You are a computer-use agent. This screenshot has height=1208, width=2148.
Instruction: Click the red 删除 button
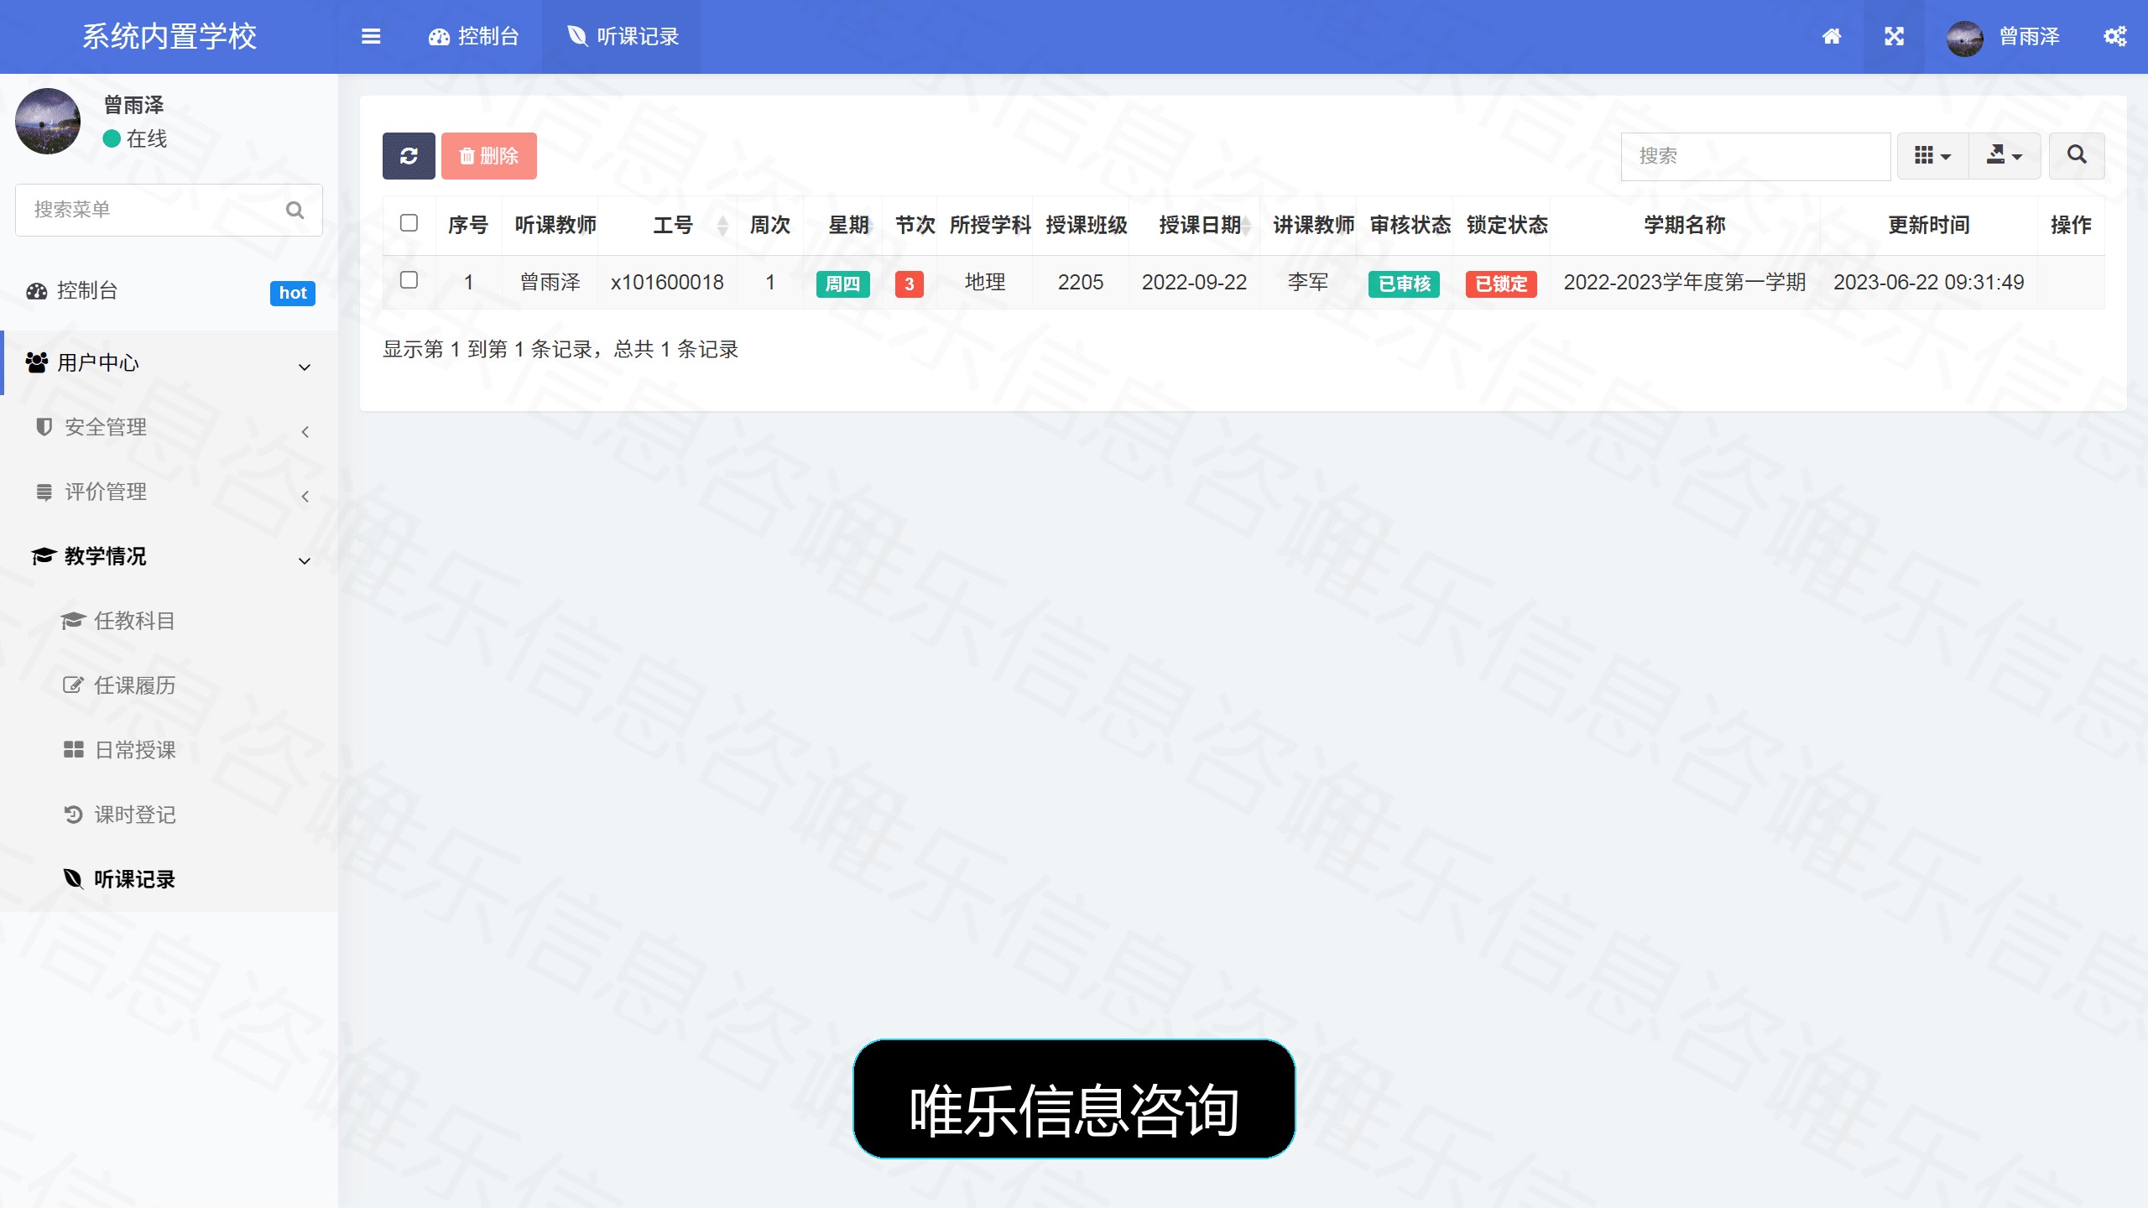coord(489,156)
